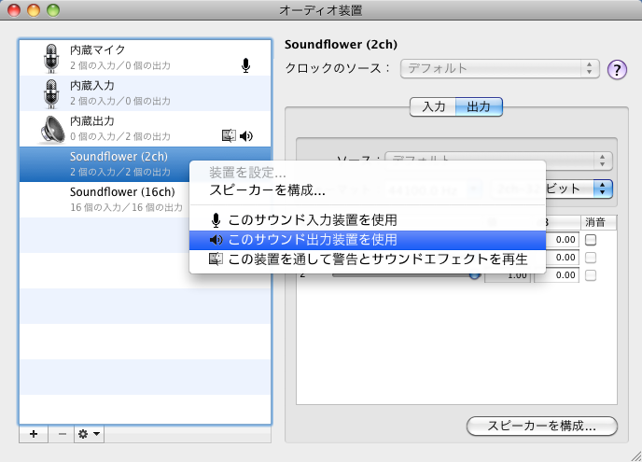Click the window resize grip corner
Viewport: 642px width, 462px height.
635,455
